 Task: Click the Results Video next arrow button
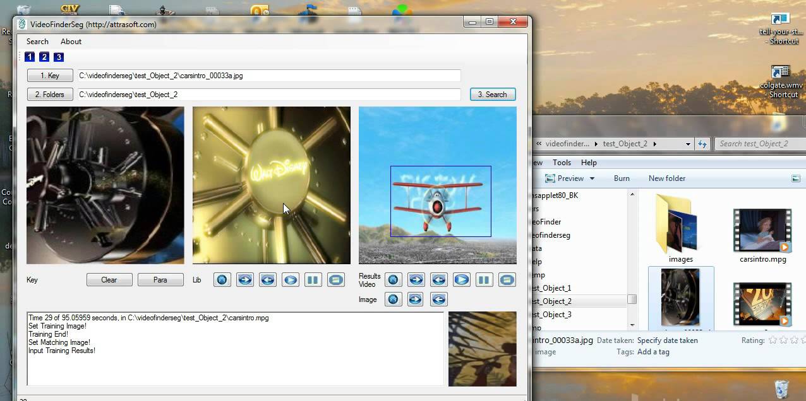coord(416,280)
